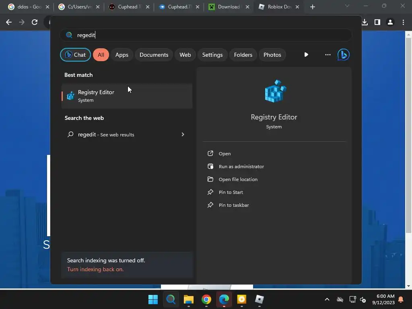Click Chrome downloads icon in toolbar
The image size is (412, 309).
[x=365, y=22]
